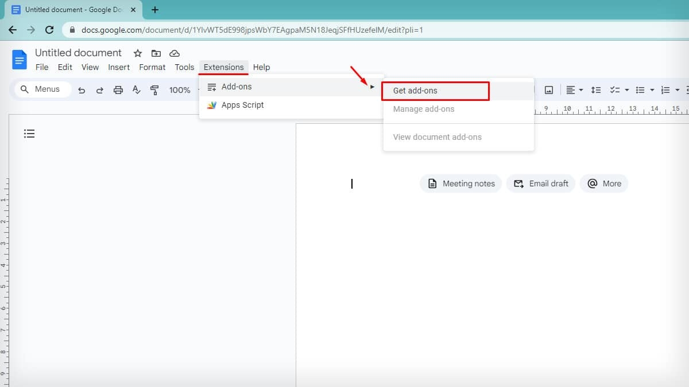
Task: Select the Checklist icon
Action: (616, 89)
